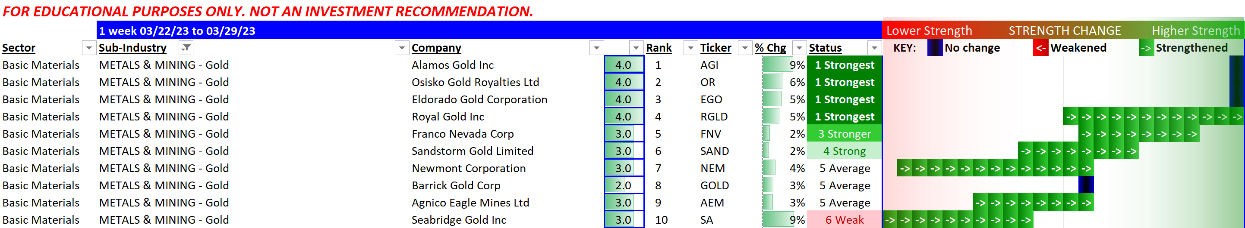Open filter dropdown between Rank and Ticker headers
Screen dimensions: 1245x228
(x=690, y=48)
